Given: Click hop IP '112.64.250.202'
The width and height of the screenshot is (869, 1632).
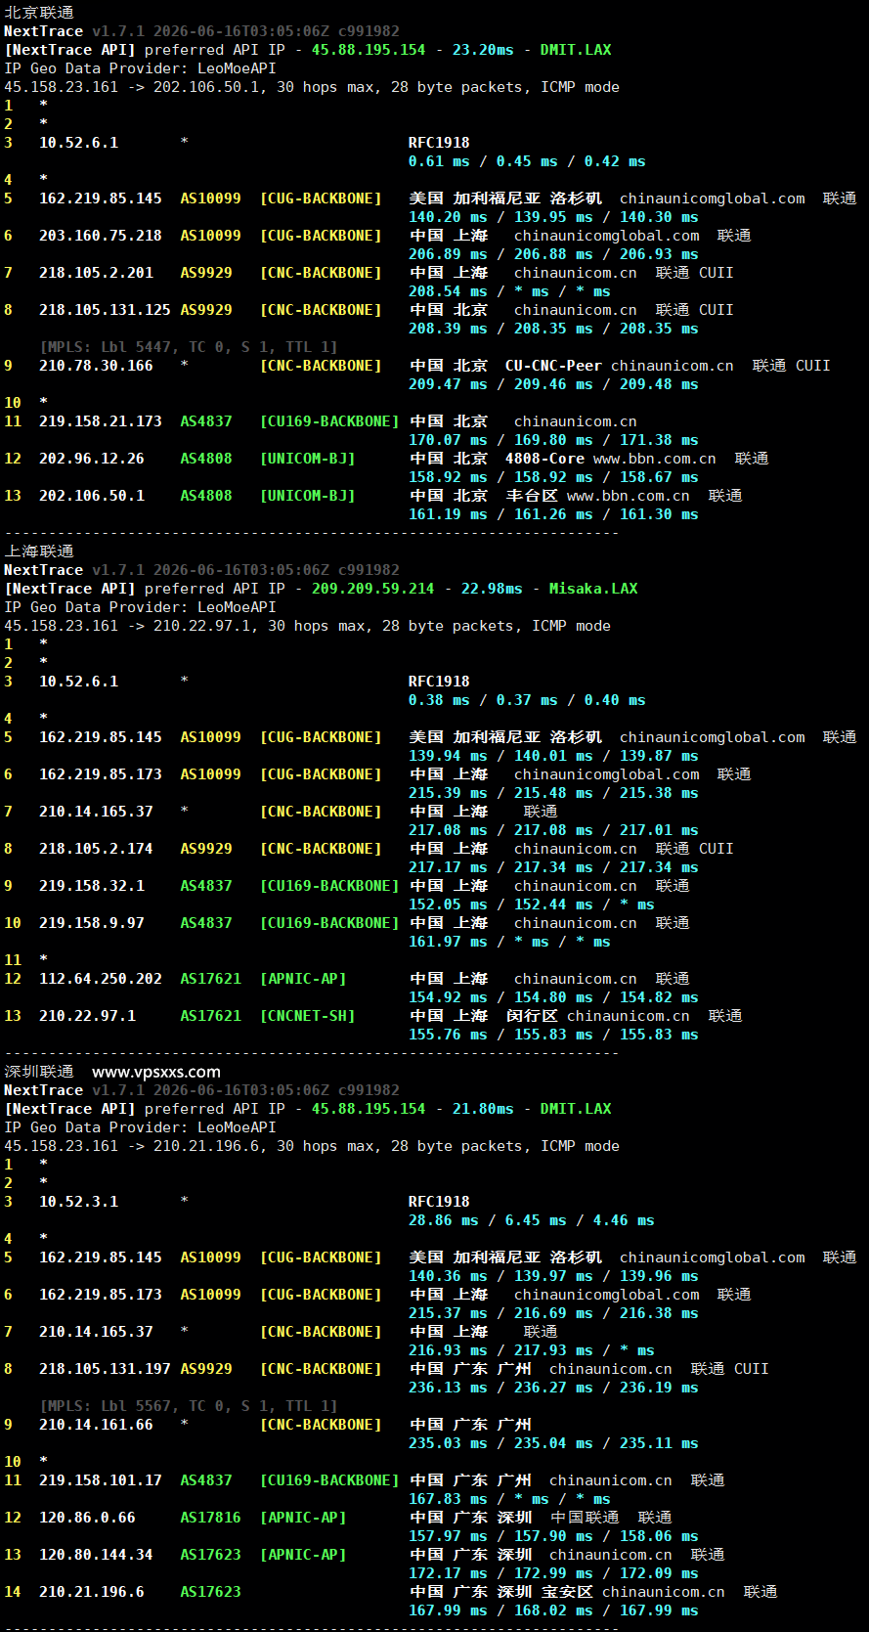Looking at the screenshot, I should pyautogui.click(x=101, y=979).
